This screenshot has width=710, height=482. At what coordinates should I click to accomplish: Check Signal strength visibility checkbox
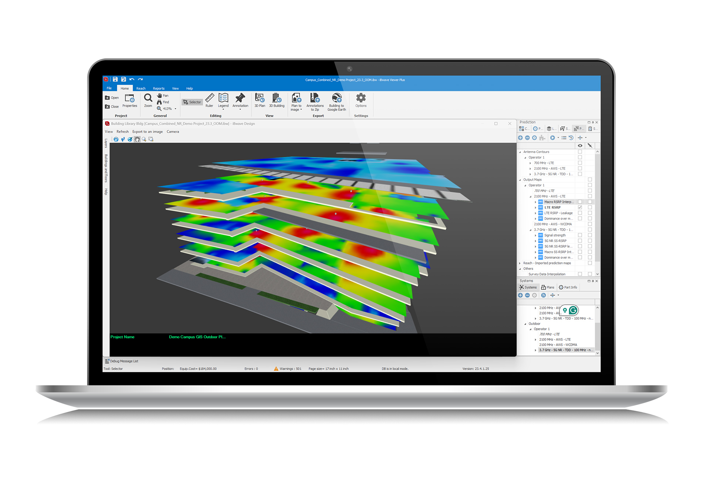pyautogui.click(x=580, y=235)
